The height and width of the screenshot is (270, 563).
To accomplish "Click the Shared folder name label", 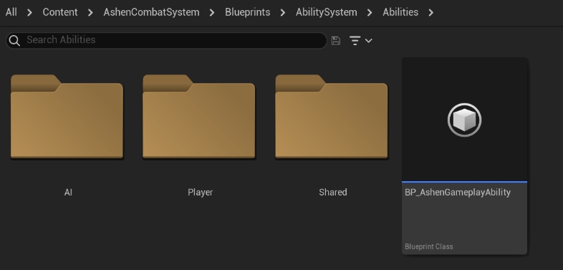I will [x=333, y=193].
